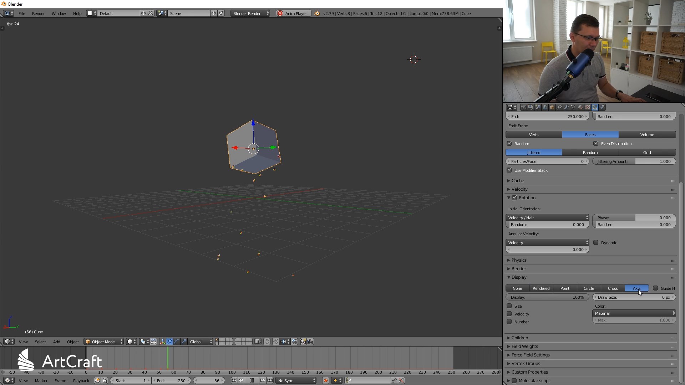685x385 pixels.
Task: Enable the translate manipulator arrow icon
Action: pyautogui.click(x=169, y=342)
